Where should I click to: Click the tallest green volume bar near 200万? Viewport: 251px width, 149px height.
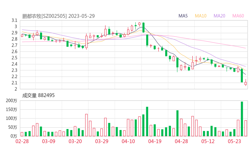(242, 119)
